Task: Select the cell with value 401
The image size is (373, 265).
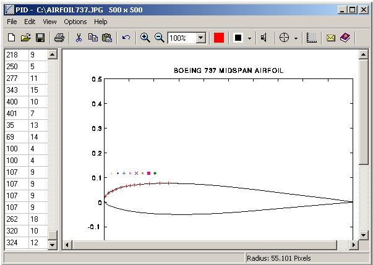Action: [17, 114]
